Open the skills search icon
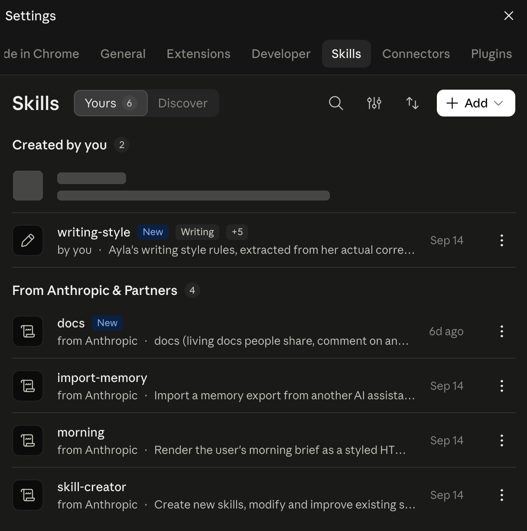Screen dimensions: 527x531 point(336,103)
